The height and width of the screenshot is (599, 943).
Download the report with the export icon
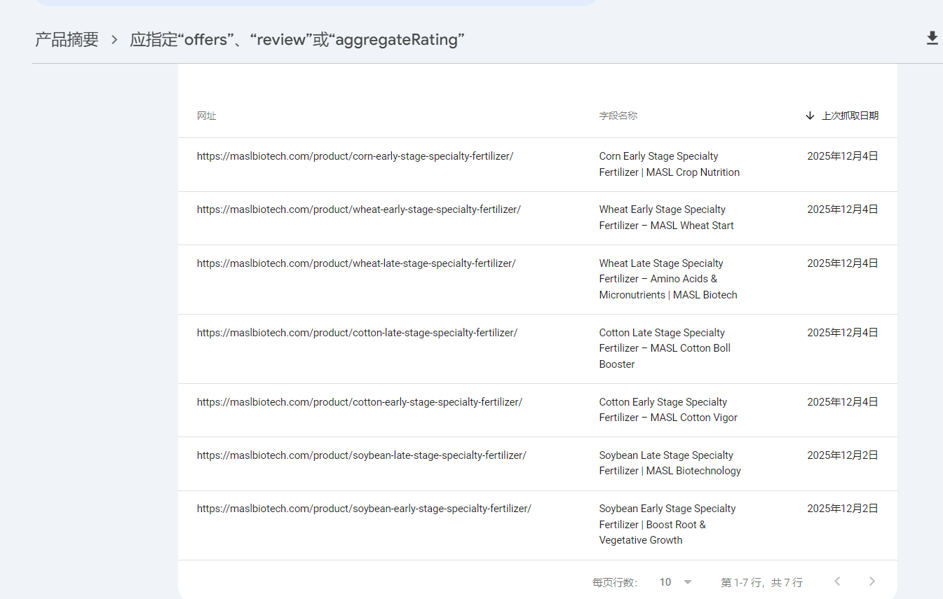[932, 38]
